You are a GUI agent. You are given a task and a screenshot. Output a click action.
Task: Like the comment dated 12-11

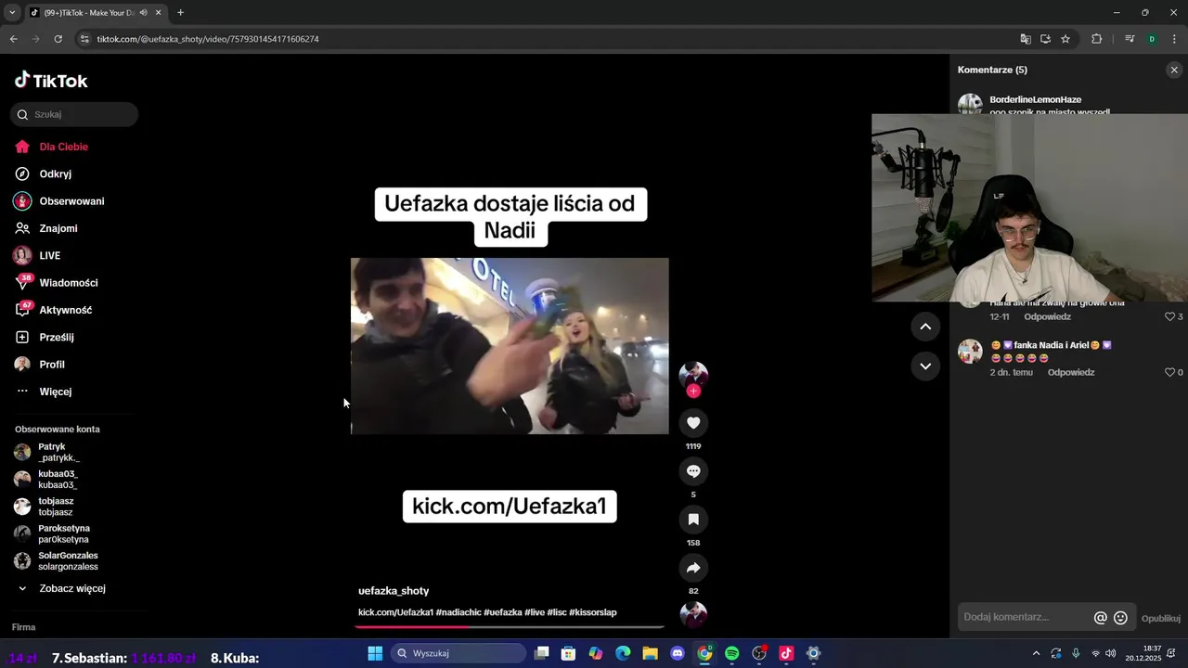pyautogui.click(x=1169, y=316)
